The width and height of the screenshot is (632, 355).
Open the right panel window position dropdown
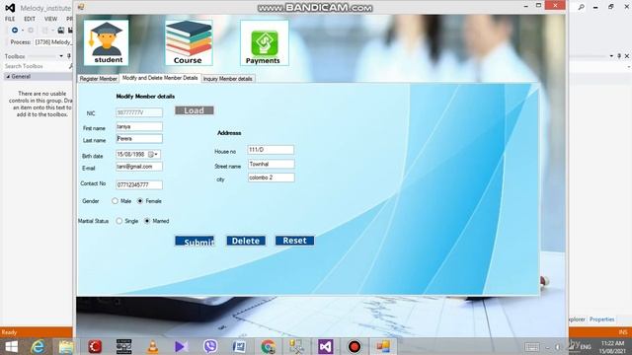click(611, 56)
